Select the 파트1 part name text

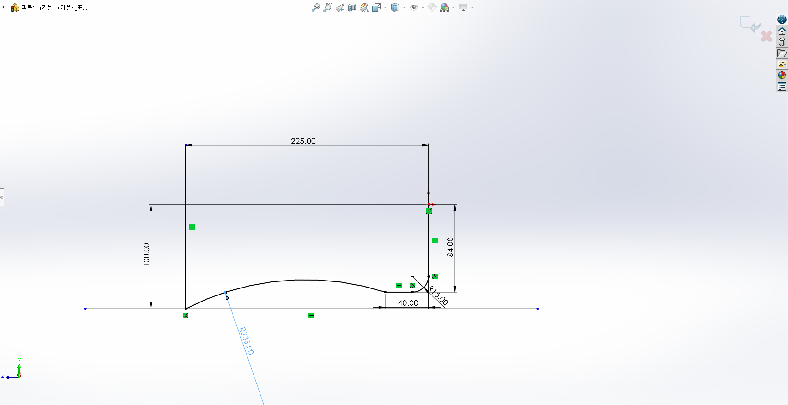28,7
